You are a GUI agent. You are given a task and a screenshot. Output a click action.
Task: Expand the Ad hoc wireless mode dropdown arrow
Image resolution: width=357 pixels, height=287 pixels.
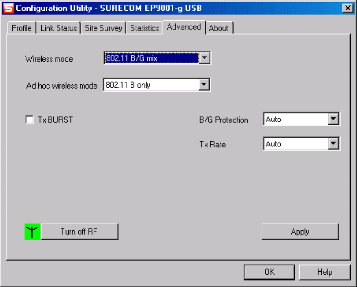(x=204, y=85)
